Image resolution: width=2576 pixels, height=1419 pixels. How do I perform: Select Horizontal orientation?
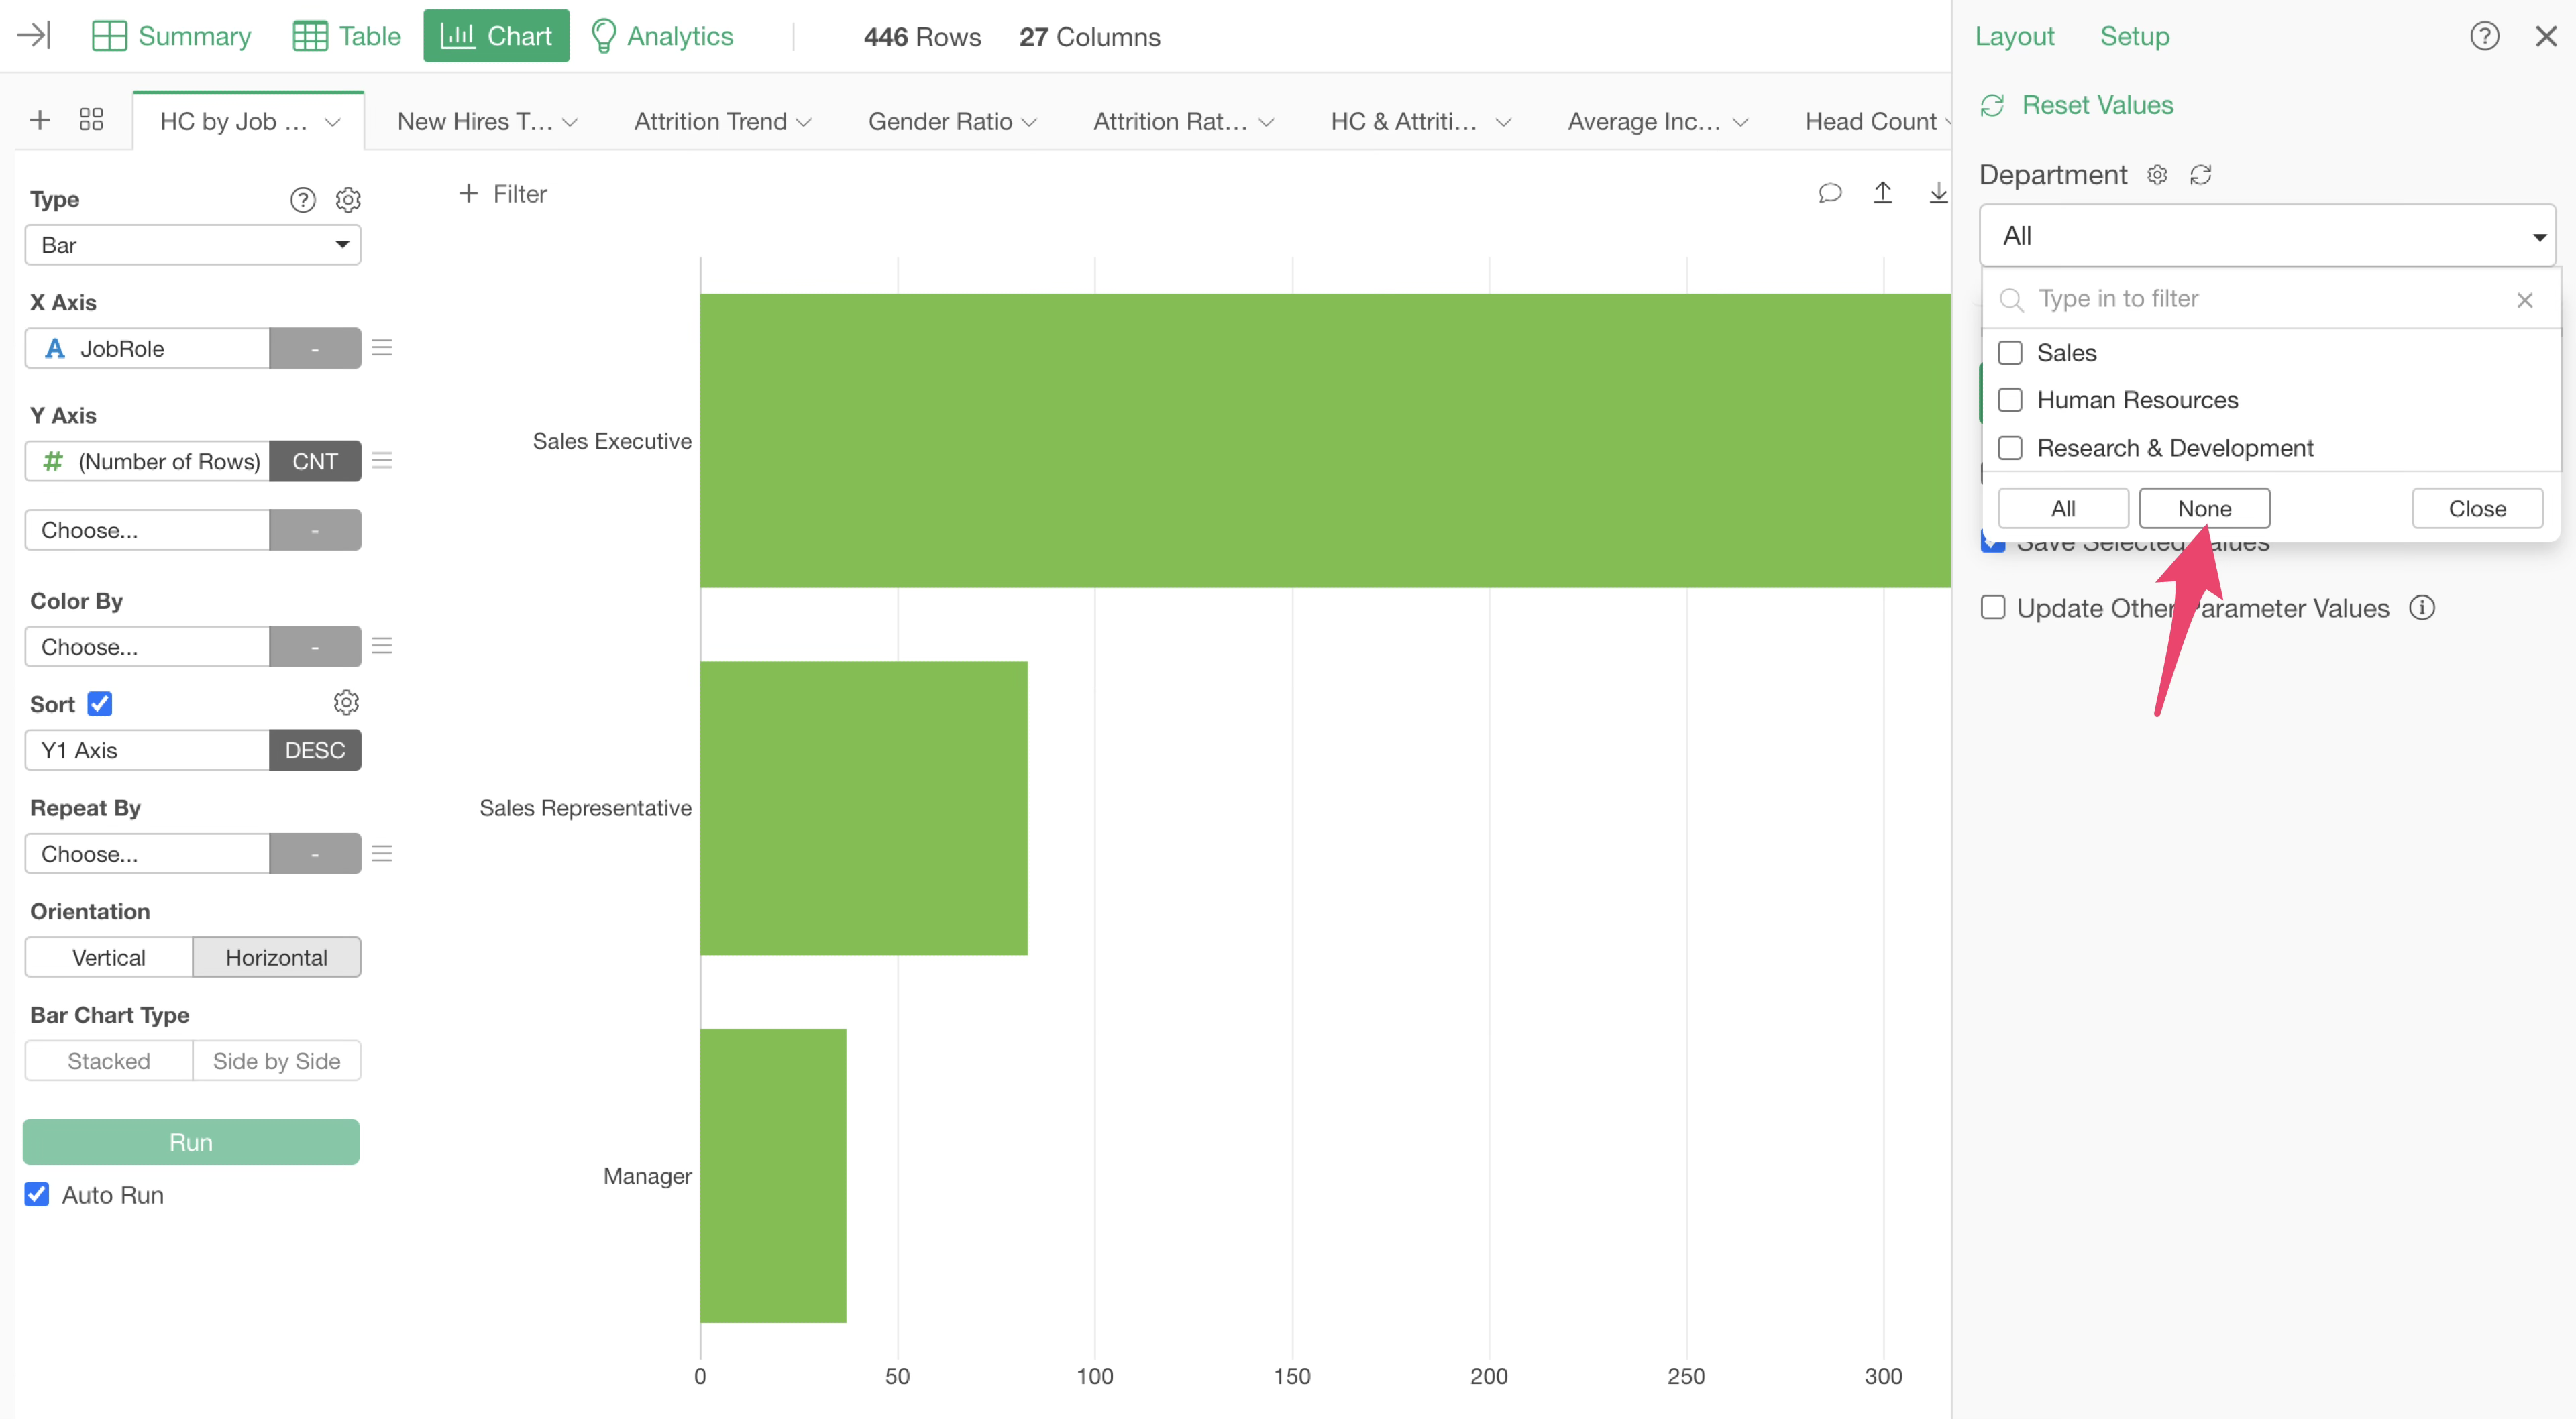(276, 957)
